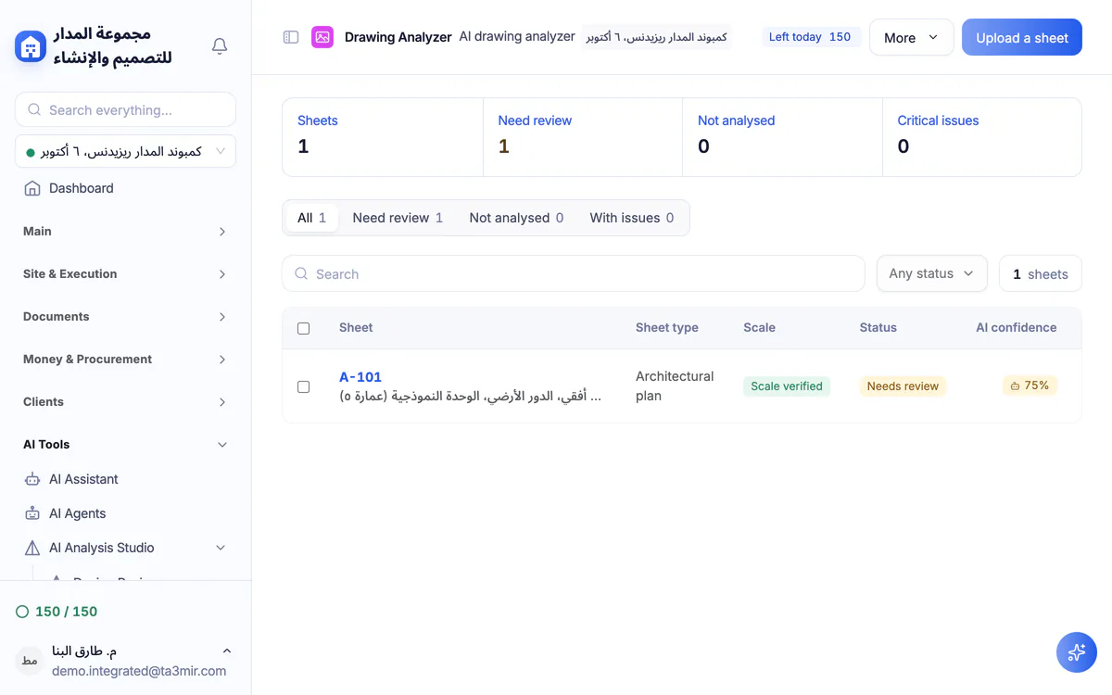The height and width of the screenshot is (695, 1112).
Task: Collapse the AI Analysis Studio submenu
Action: tap(221, 548)
